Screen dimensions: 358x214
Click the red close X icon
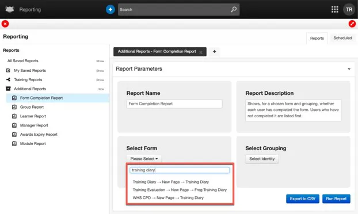point(5,24)
